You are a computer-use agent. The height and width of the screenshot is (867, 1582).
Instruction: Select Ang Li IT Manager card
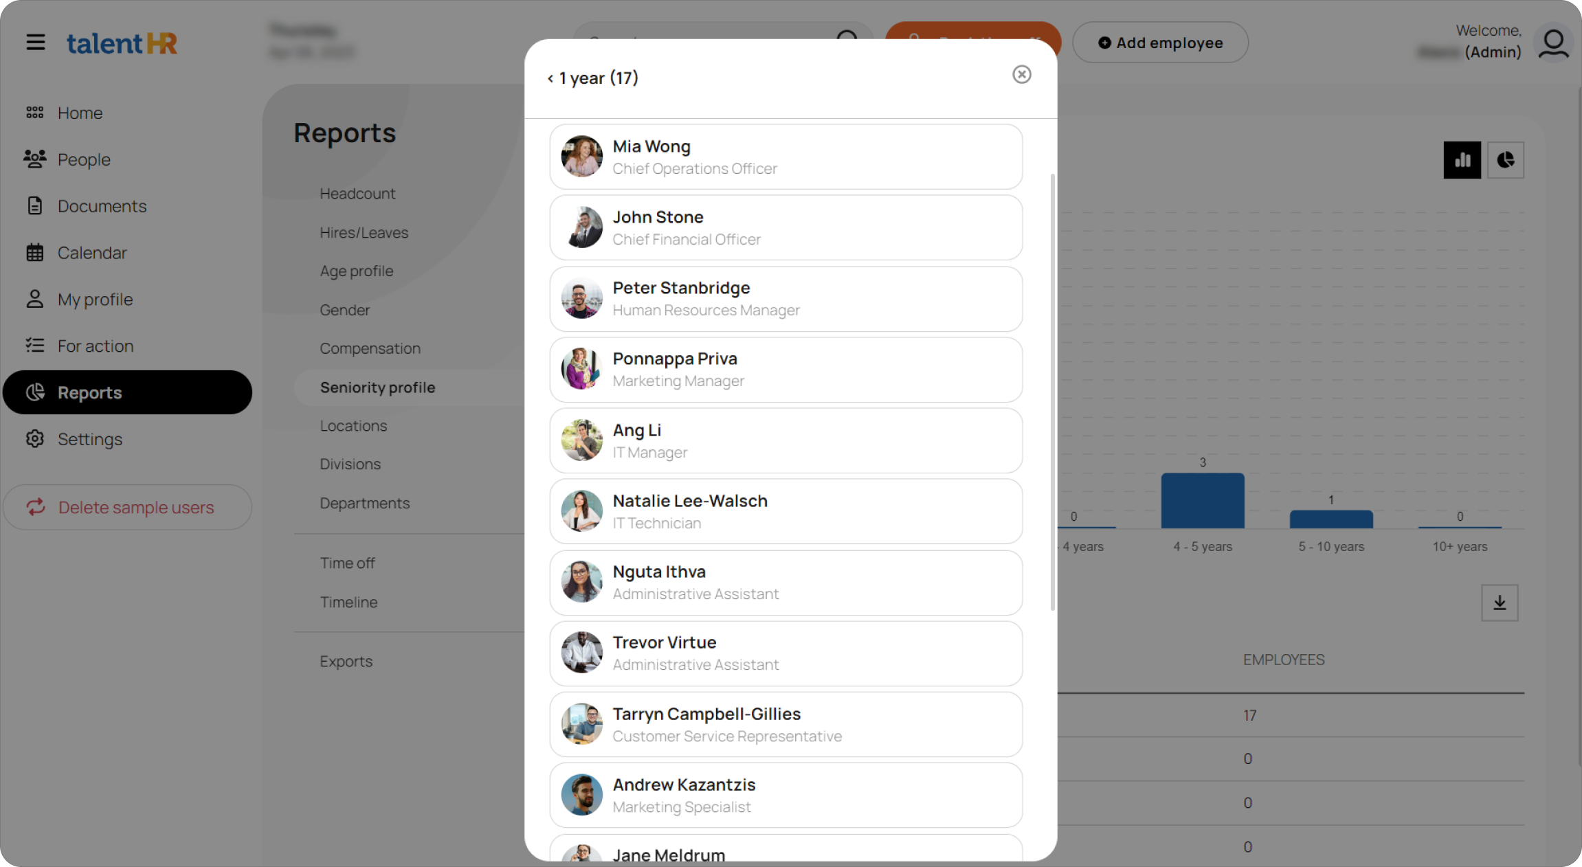pos(786,440)
